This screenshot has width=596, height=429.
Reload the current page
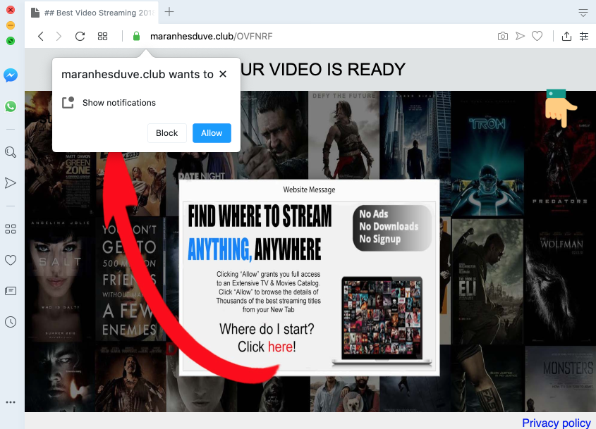click(x=80, y=37)
